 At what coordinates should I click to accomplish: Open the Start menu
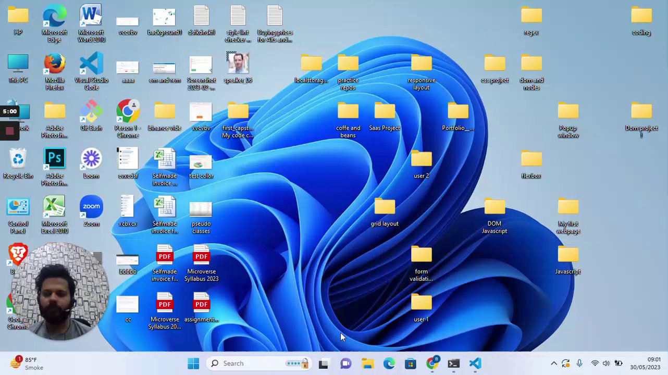click(193, 364)
